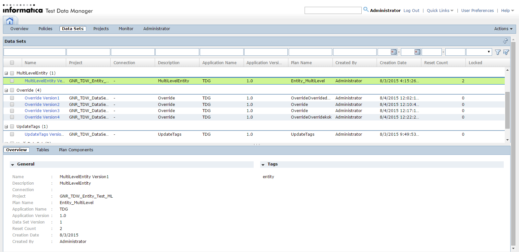Check the MultiLevelEntity Version row checkbox

12,81
